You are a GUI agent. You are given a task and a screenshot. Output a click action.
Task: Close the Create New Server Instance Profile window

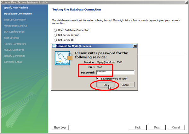pyautogui.click(x=186, y=2)
